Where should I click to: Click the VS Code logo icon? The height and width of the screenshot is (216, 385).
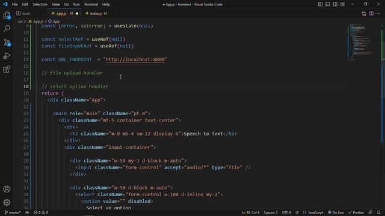(x=5, y=4)
